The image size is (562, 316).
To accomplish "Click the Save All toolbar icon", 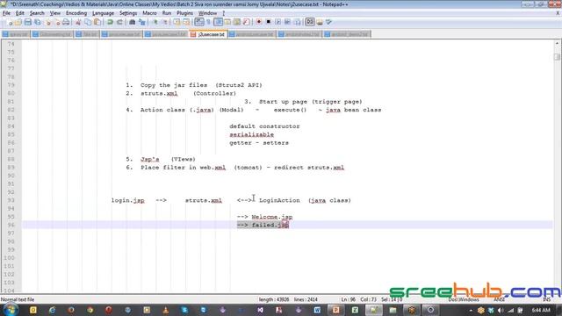I will click(x=37, y=22).
